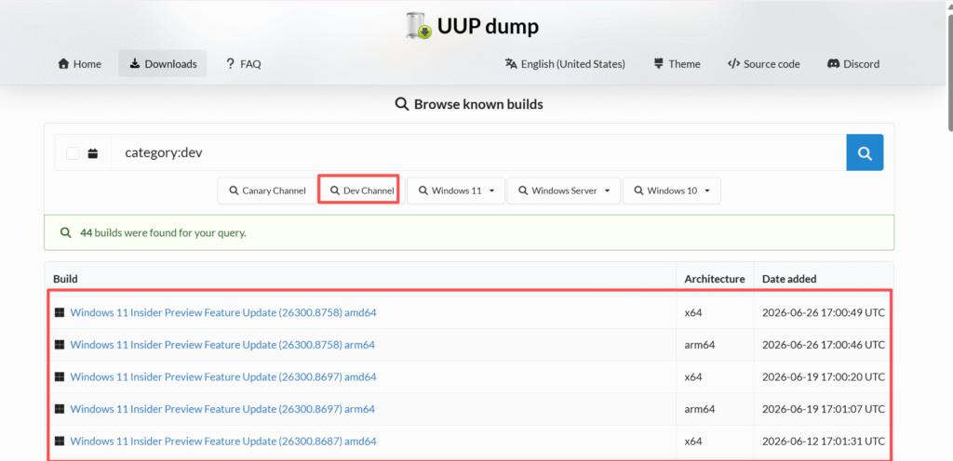
Task: Expand the Windows Server dropdown
Action: (x=564, y=191)
